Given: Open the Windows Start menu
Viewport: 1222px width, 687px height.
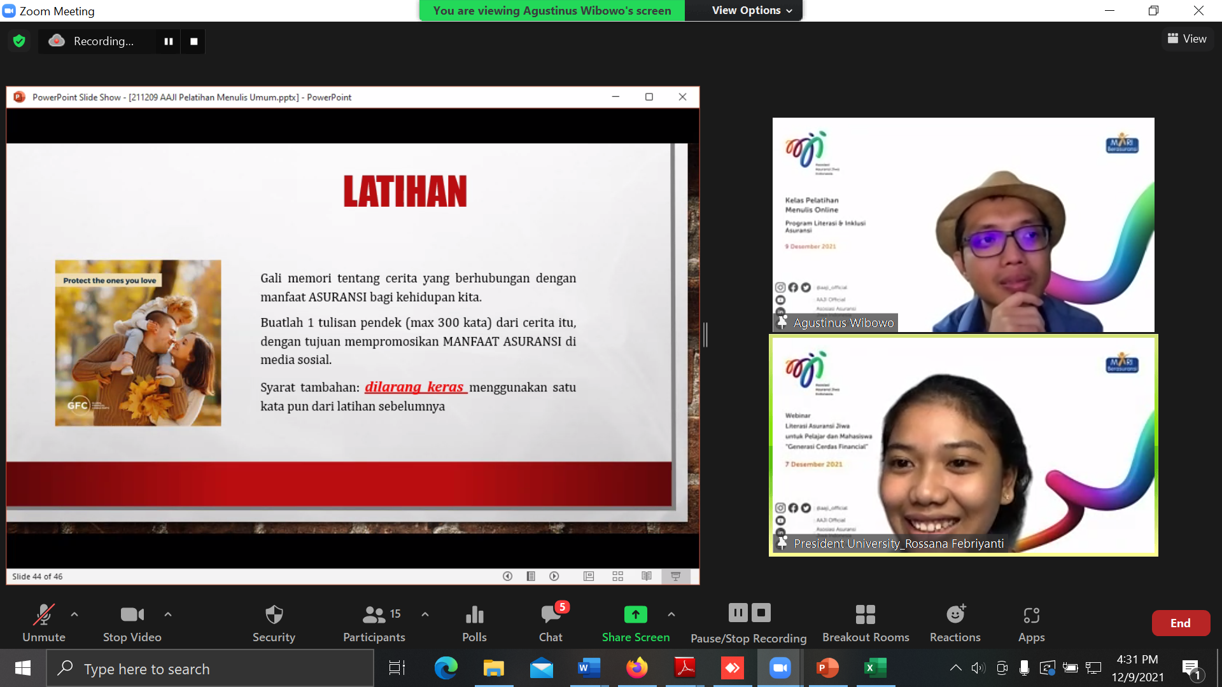Looking at the screenshot, I should coord(23,668).
